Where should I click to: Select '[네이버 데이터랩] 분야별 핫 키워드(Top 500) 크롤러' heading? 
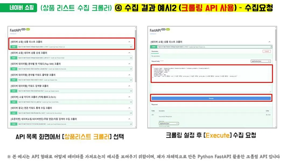(36, 64)
